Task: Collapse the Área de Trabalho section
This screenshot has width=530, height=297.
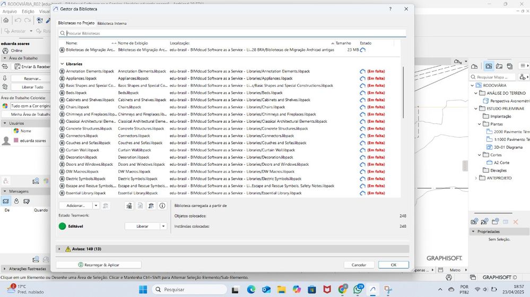Action: pyautogui.click(x=5, y=58)
